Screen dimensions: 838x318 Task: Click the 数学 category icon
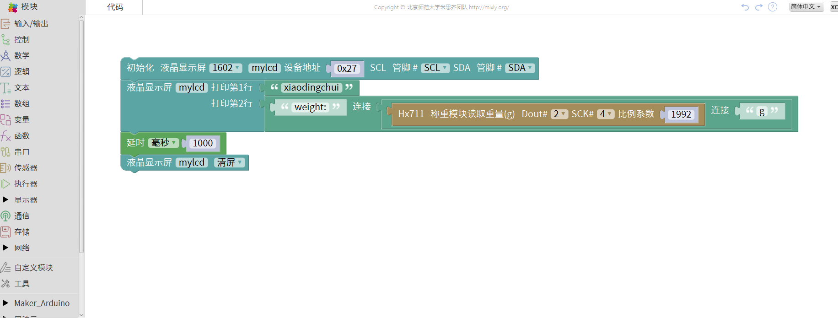tap(5, 56)
